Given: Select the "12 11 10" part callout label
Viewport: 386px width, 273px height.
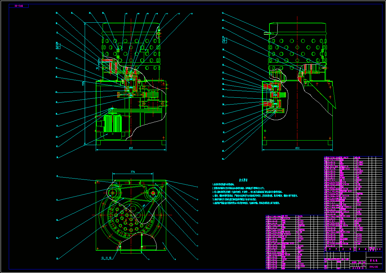Looking at the screenshot, I should (x=106, y=258).
